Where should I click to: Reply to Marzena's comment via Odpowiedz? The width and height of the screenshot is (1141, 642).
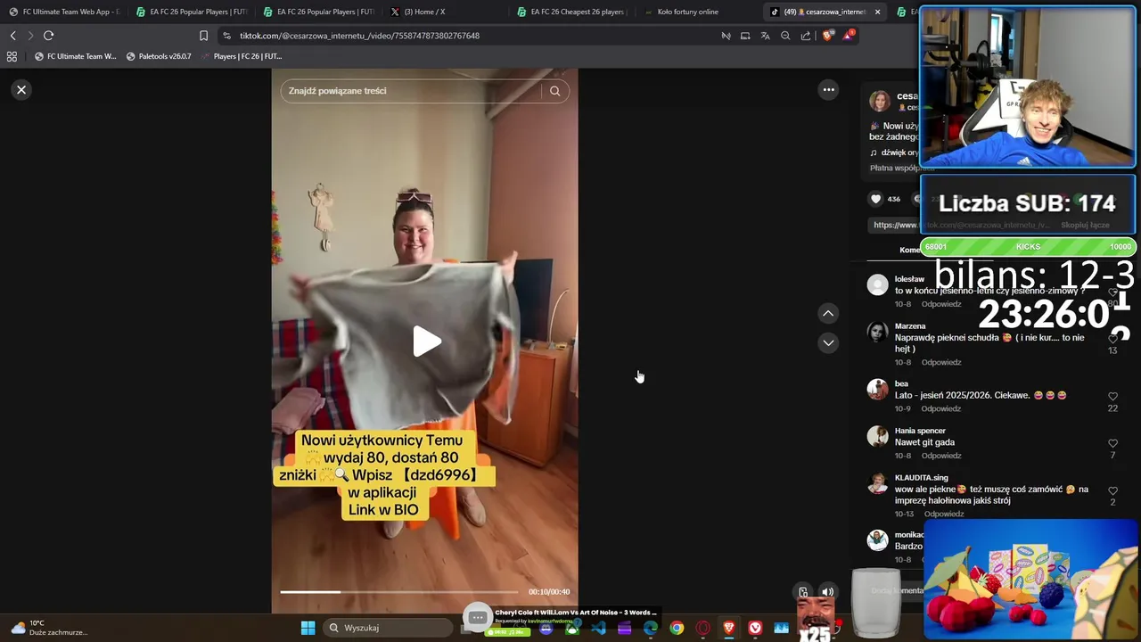pos(941,362)
